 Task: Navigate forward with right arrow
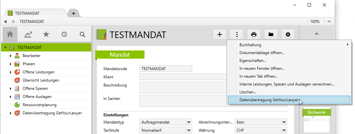click(13, 22)
